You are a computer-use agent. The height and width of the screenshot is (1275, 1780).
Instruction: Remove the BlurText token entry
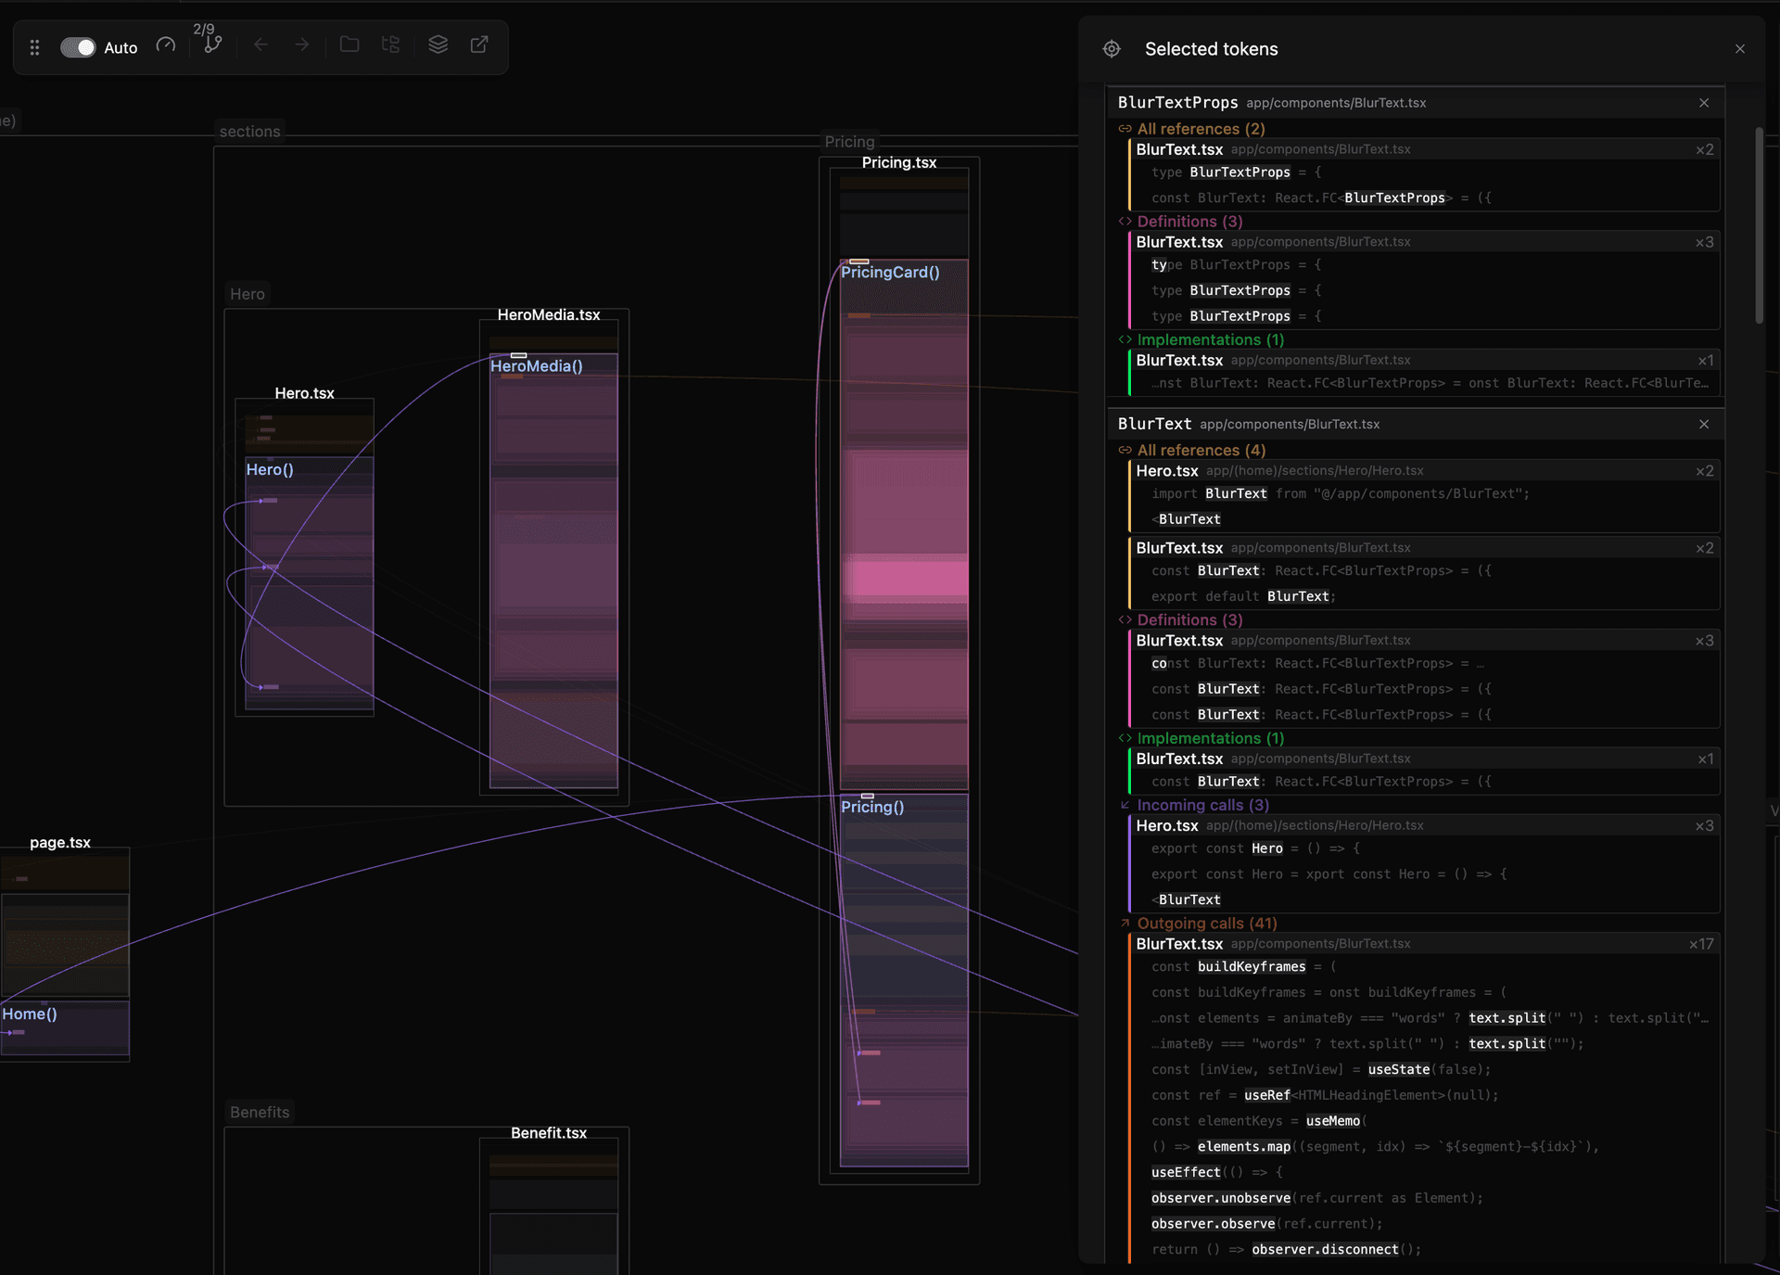[x=1703, y=424]
